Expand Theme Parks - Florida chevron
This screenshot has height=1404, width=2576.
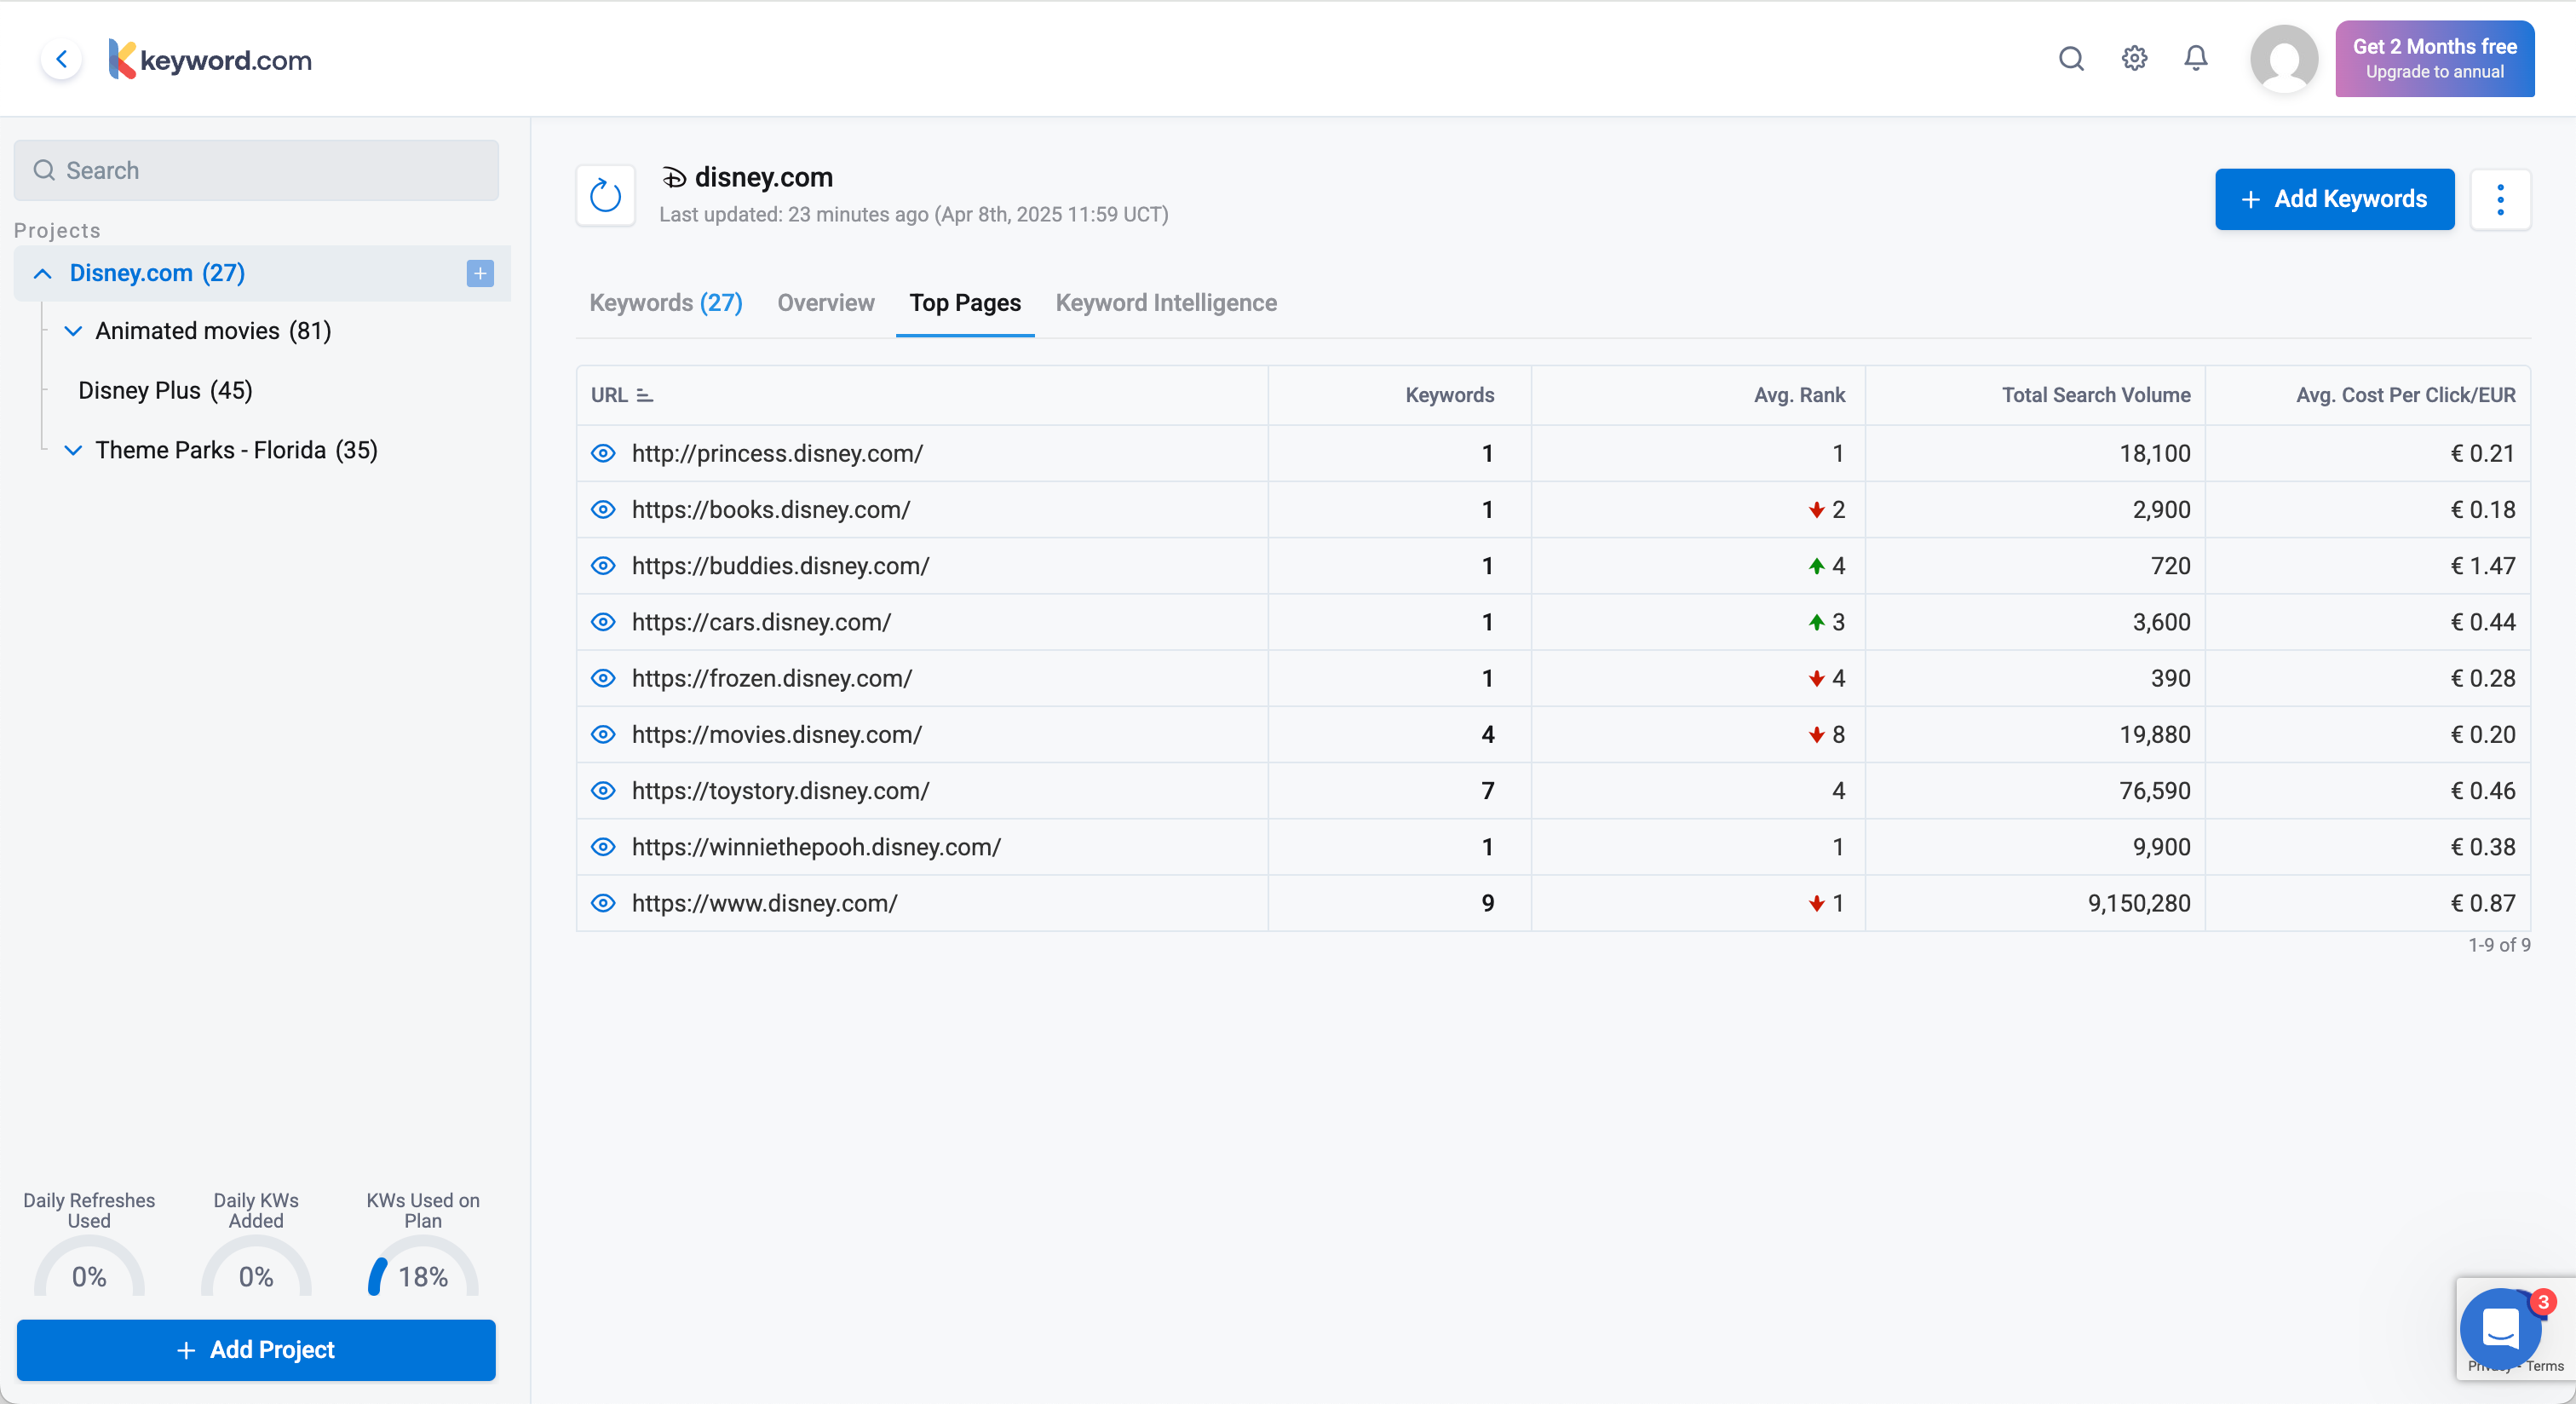[73, 450]
